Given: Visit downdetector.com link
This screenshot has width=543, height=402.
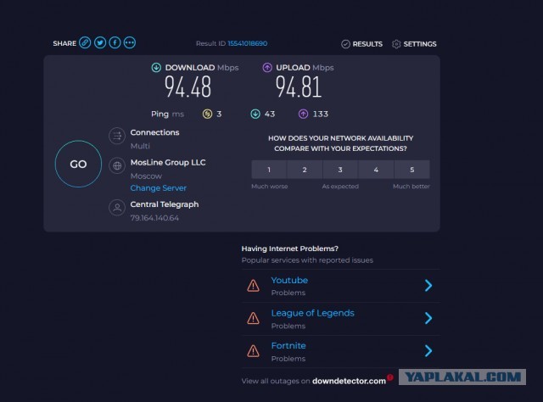Looking at the screenshot, I should pos(349,382).
